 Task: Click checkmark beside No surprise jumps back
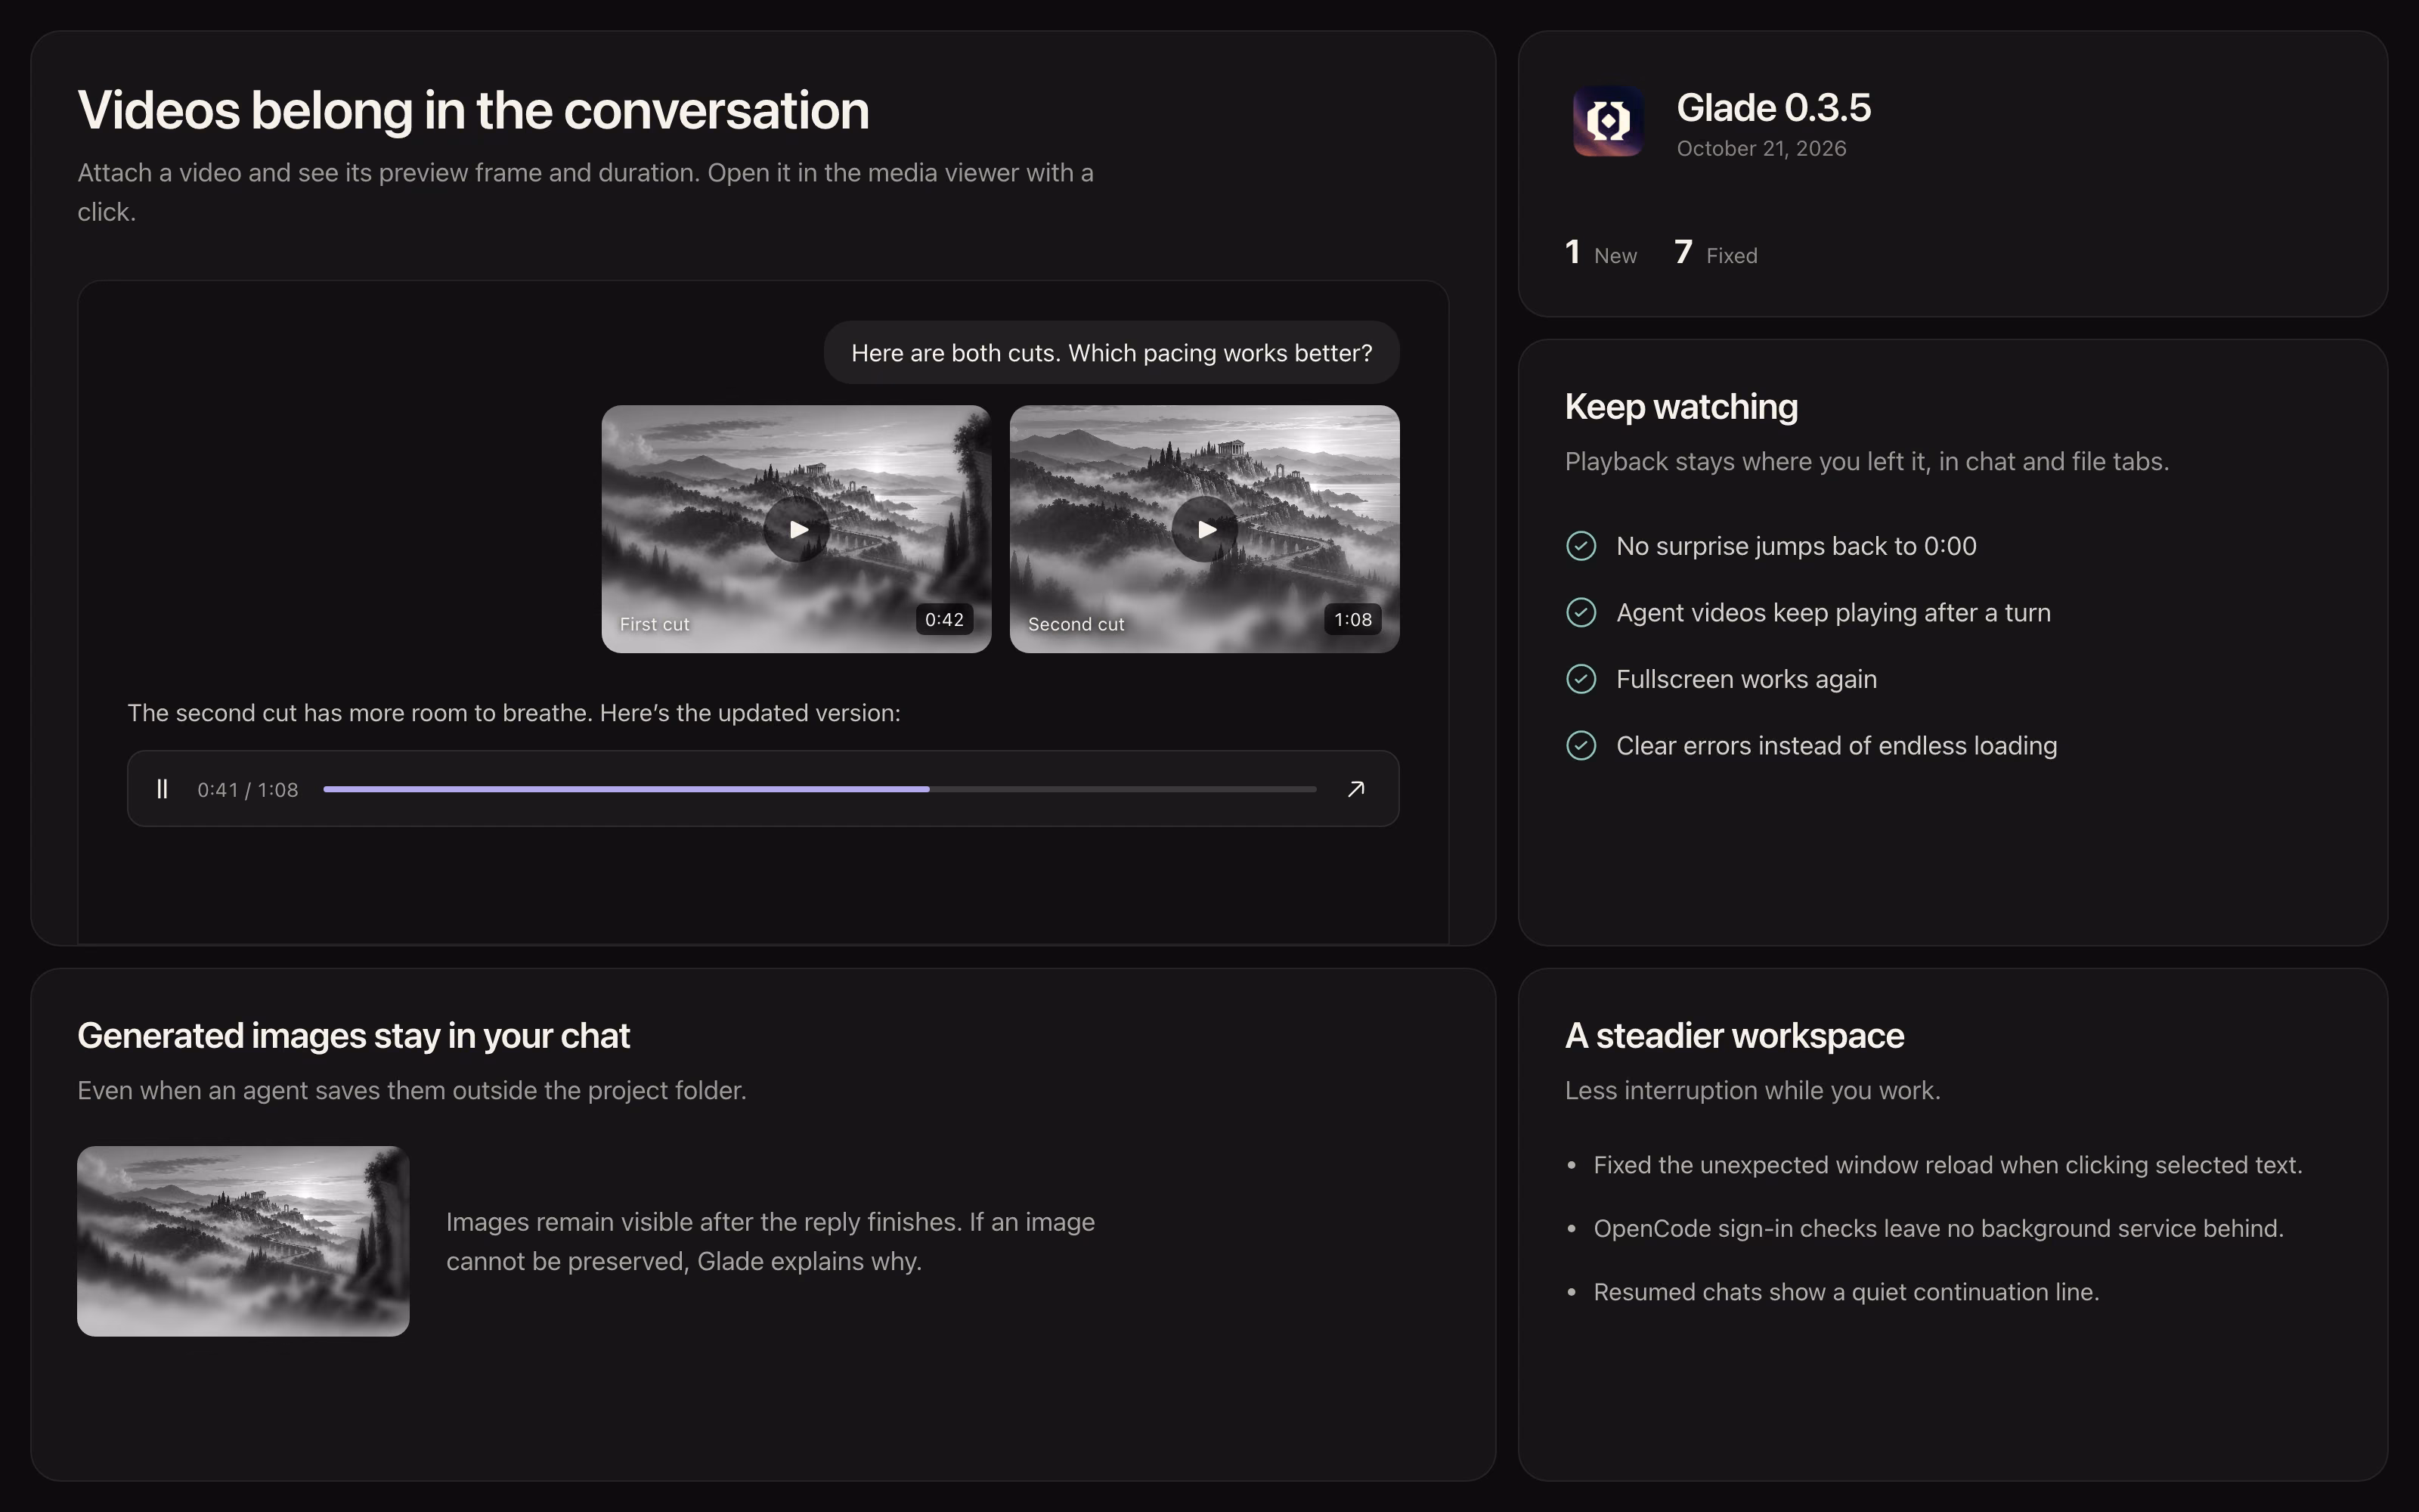coord(1581,546)
